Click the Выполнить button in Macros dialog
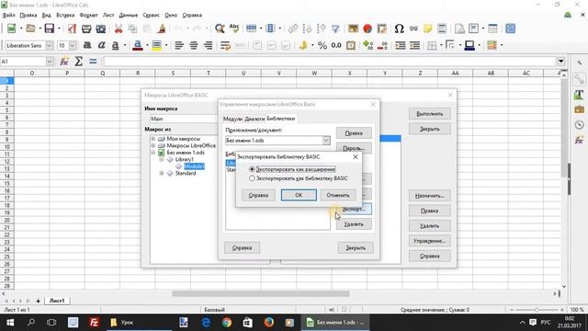The width and height of the screenshot is (588, 331). (429, 114)
